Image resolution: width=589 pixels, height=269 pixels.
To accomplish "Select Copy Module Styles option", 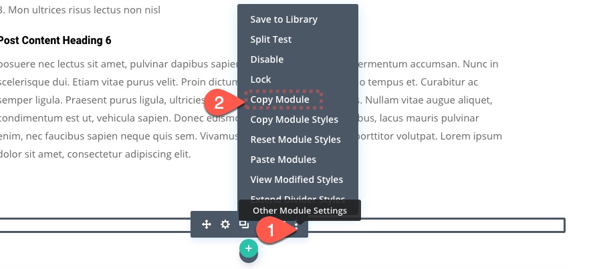I will click(x=294, y=119).
